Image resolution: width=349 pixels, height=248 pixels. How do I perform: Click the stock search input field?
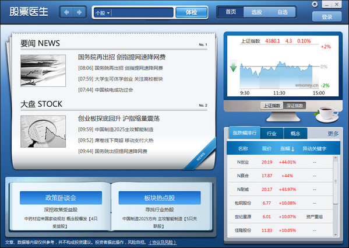tap(142, 13)
